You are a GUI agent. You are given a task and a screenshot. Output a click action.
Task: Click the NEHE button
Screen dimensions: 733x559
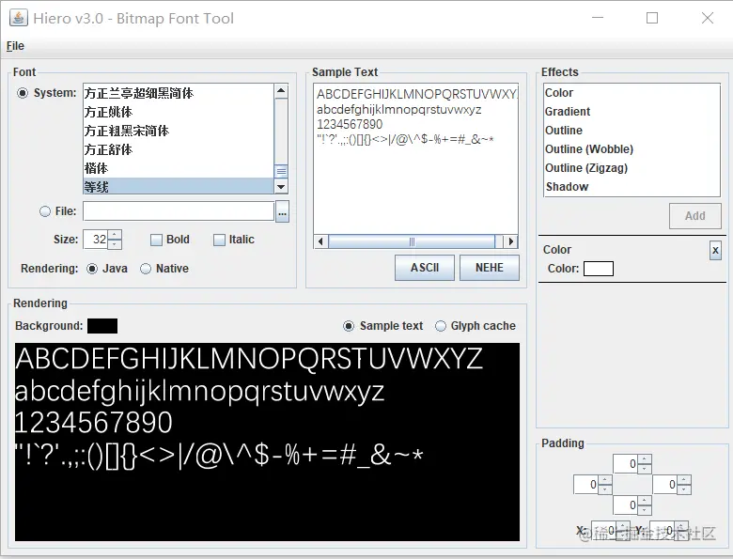490,268
